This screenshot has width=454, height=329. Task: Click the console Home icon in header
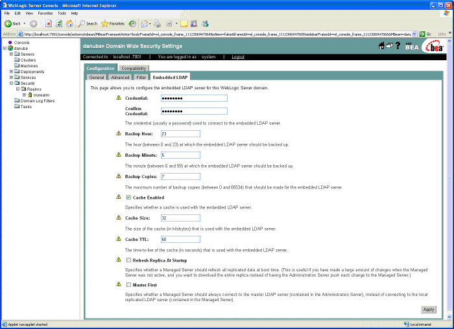pyautogui.click(x=381, y=46)
